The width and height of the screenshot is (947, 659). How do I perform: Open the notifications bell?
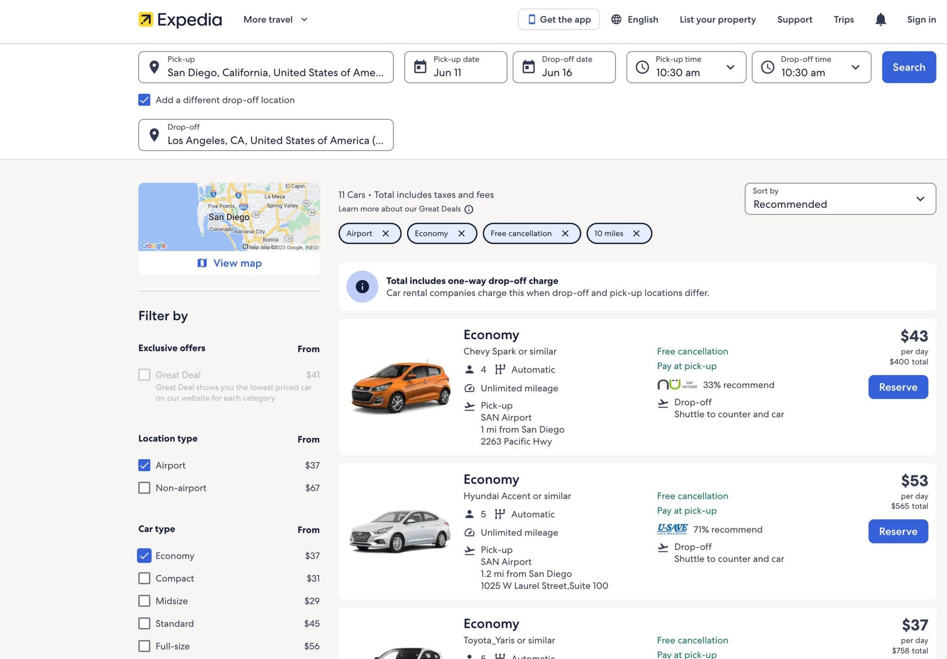tap(880, 19)
